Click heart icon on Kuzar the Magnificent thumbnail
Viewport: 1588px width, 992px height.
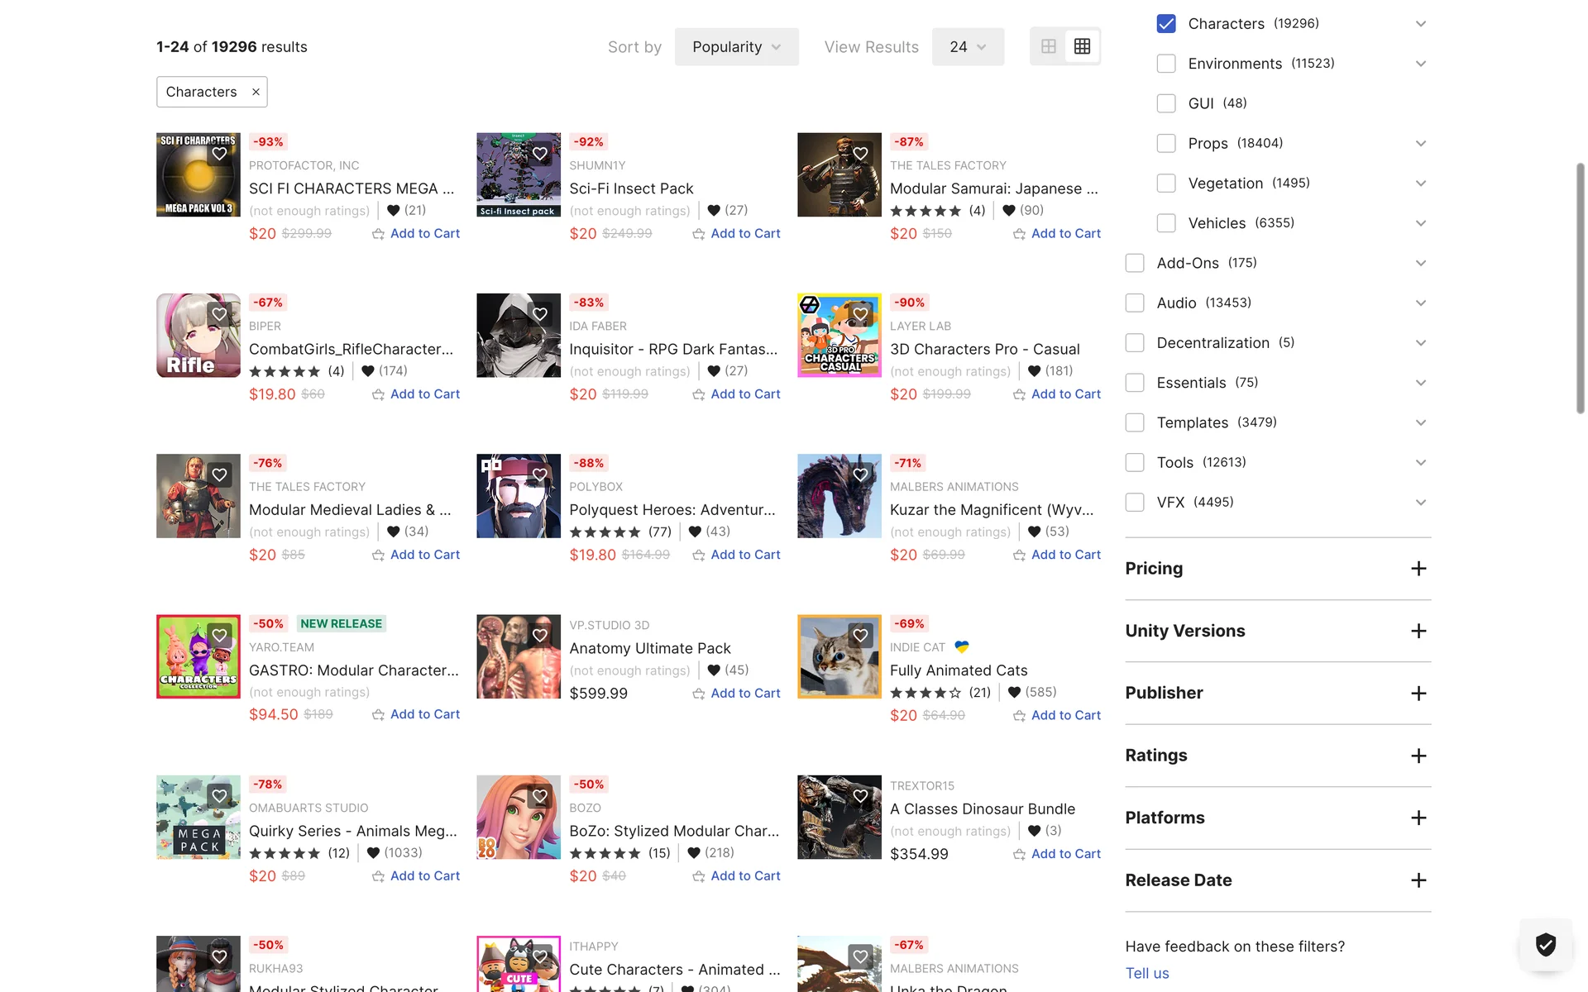tap(860, 475)
